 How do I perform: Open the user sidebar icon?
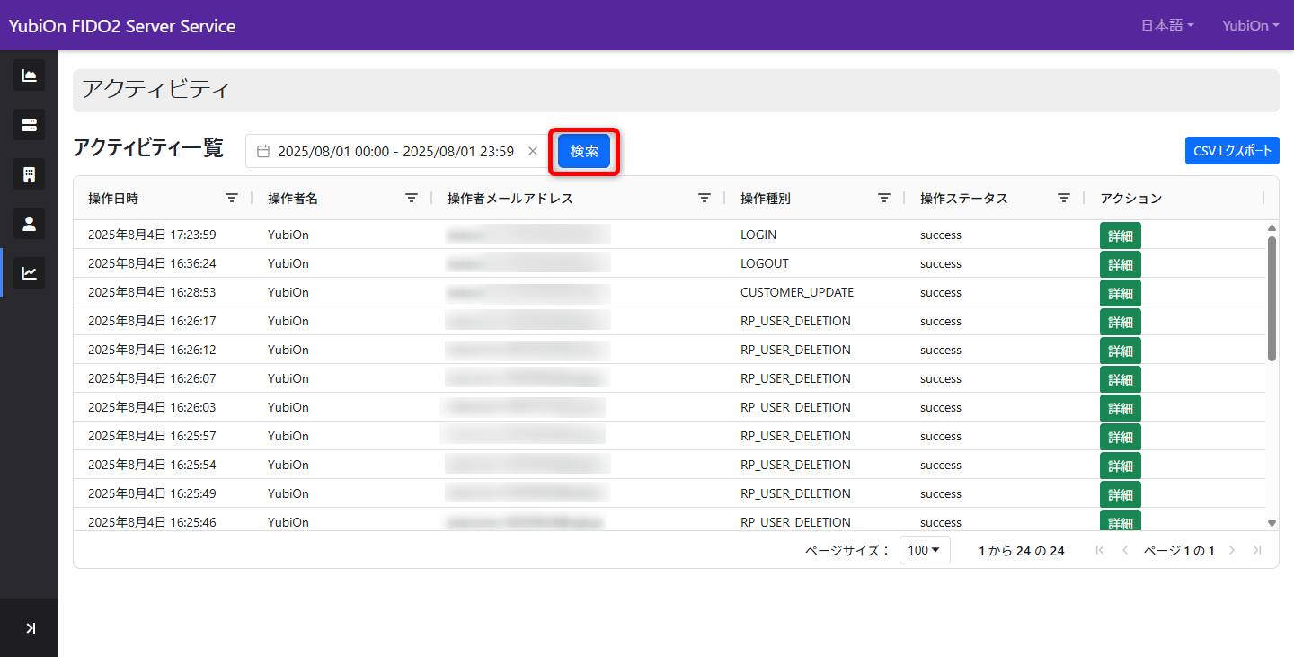pyautogui.click(x=29, y=223)
